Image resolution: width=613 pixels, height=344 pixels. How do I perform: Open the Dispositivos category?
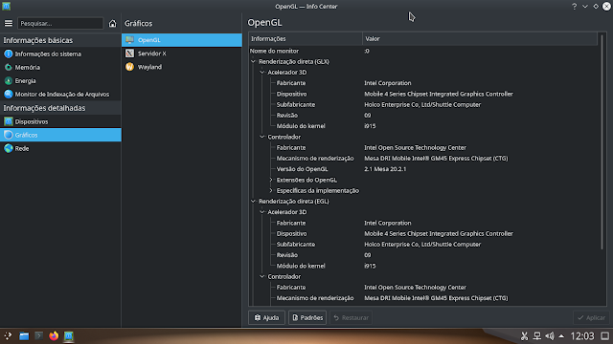click(60, 121)
